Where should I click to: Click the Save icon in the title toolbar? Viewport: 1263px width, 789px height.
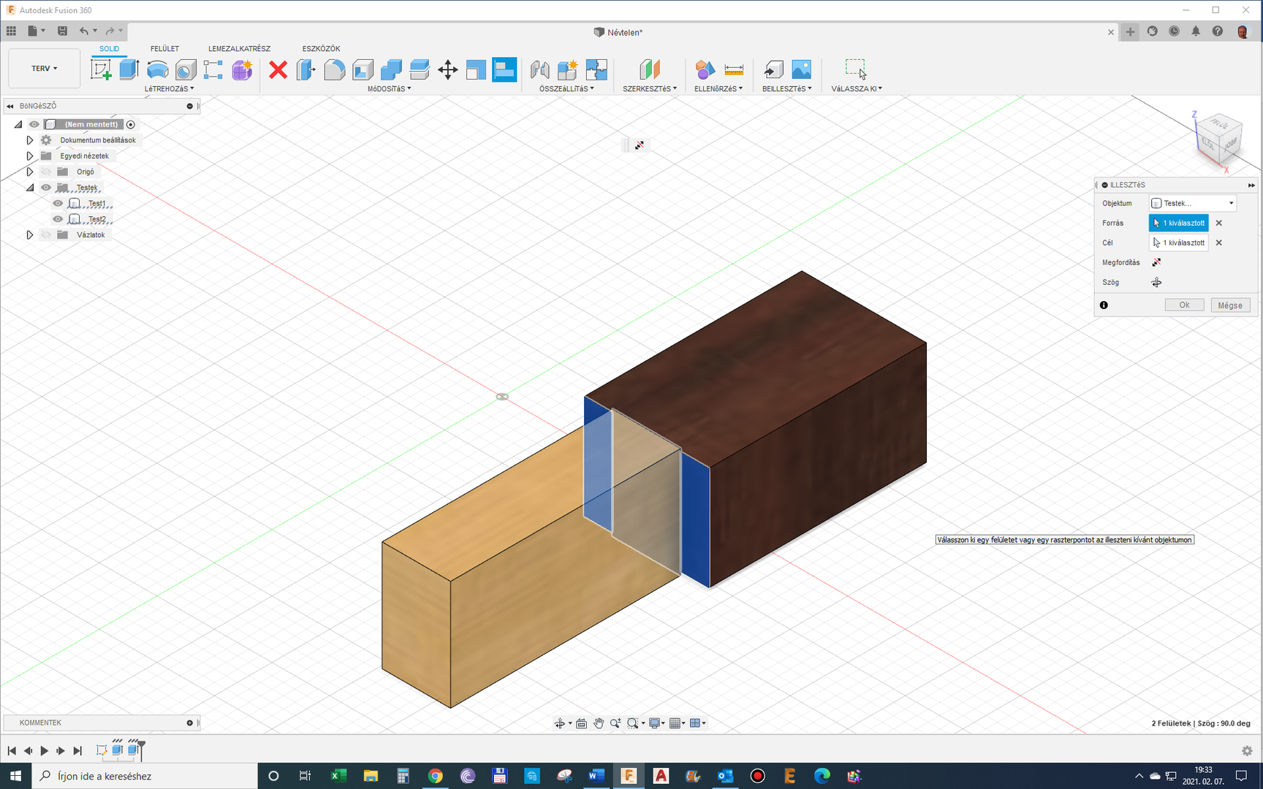[x=62, y=31]
